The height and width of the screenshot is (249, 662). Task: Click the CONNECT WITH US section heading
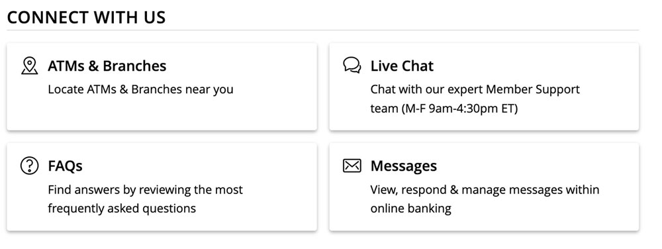(x=86, y=18)
